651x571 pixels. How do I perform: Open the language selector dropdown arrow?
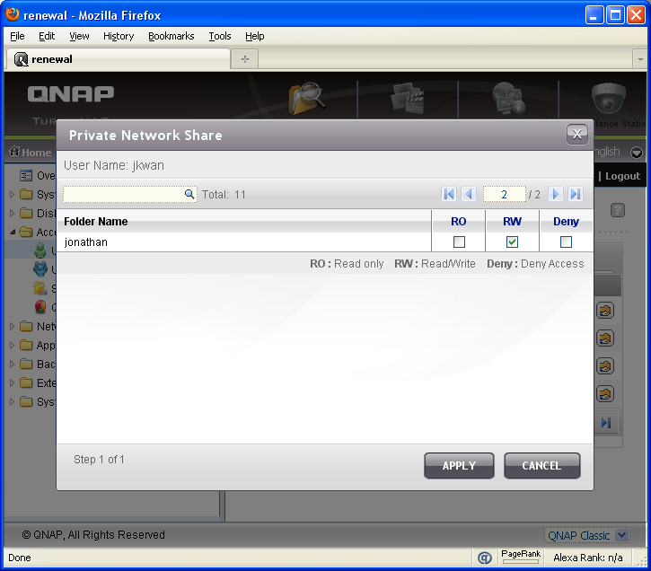click(x=637, y=153)
